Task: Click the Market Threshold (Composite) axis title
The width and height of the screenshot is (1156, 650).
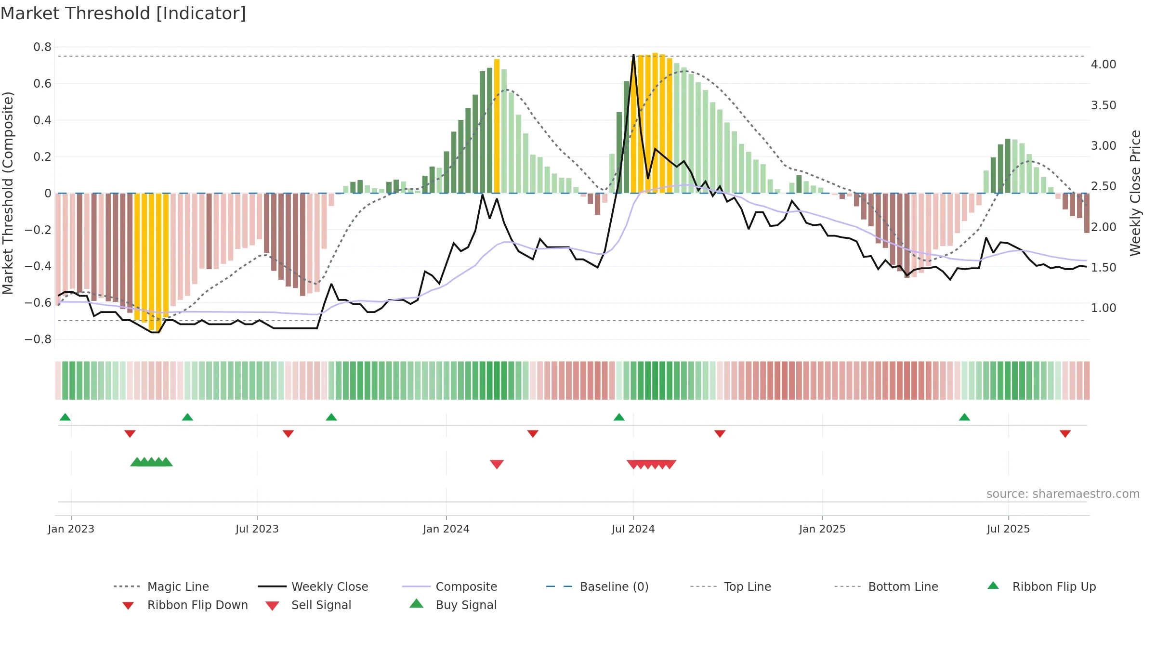Action: click(8, 193)
